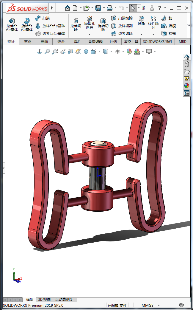Click the Home icon in title toolbar
Image resolution: width=193 pixels, height=310 pixels.
coord(68,8)
